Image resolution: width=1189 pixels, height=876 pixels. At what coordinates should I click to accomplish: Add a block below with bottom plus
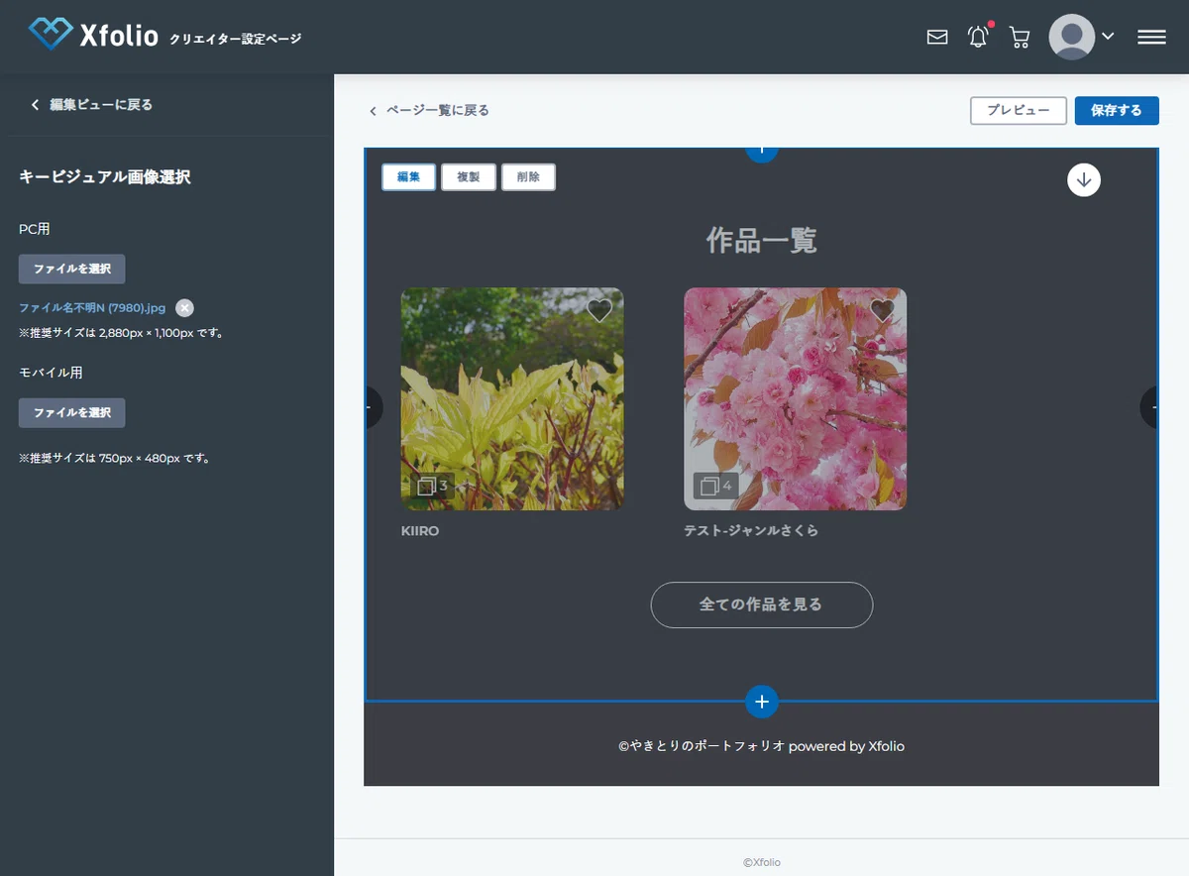[761, 701]
